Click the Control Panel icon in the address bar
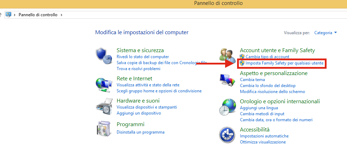 [8, 15]
